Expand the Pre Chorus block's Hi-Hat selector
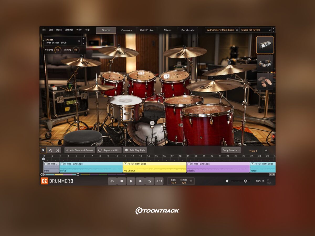Image resolution: width=315 pixels, height=236 pixels. pos(125,164)
